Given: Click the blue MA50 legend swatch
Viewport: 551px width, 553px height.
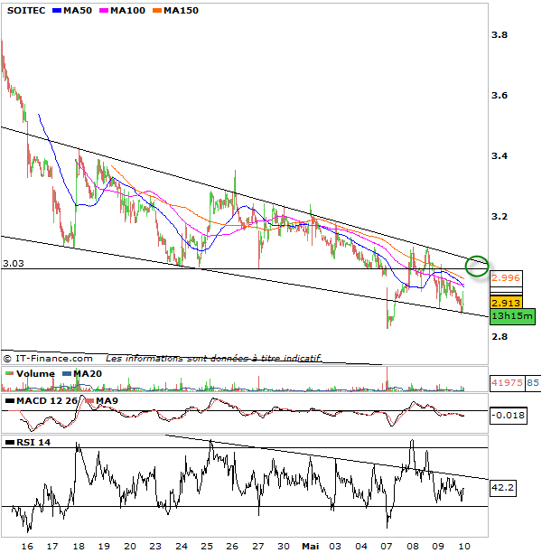Looking at the screenshot, I should [x=58, y=10].
